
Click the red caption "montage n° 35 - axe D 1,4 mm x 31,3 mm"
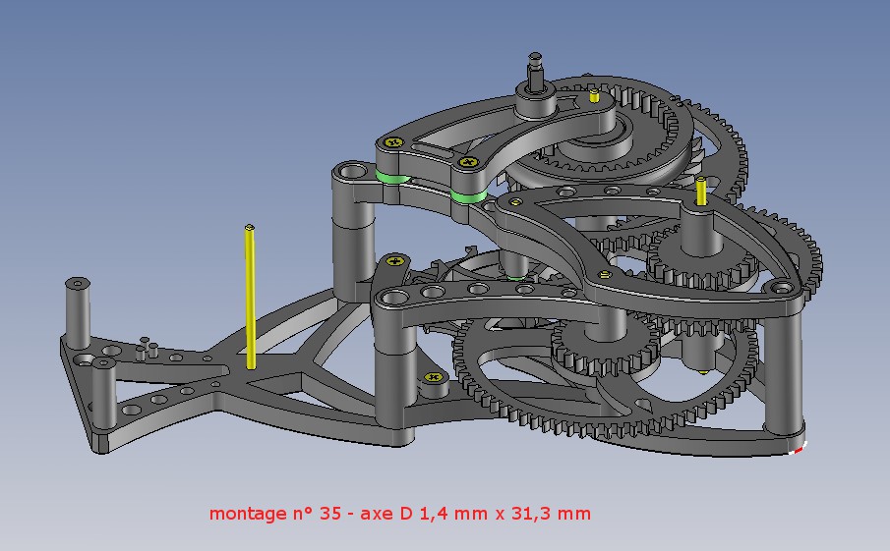400,513
